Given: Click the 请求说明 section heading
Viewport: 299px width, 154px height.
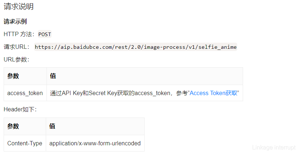Looking at the screenshot, I should (x=19, y=7).
